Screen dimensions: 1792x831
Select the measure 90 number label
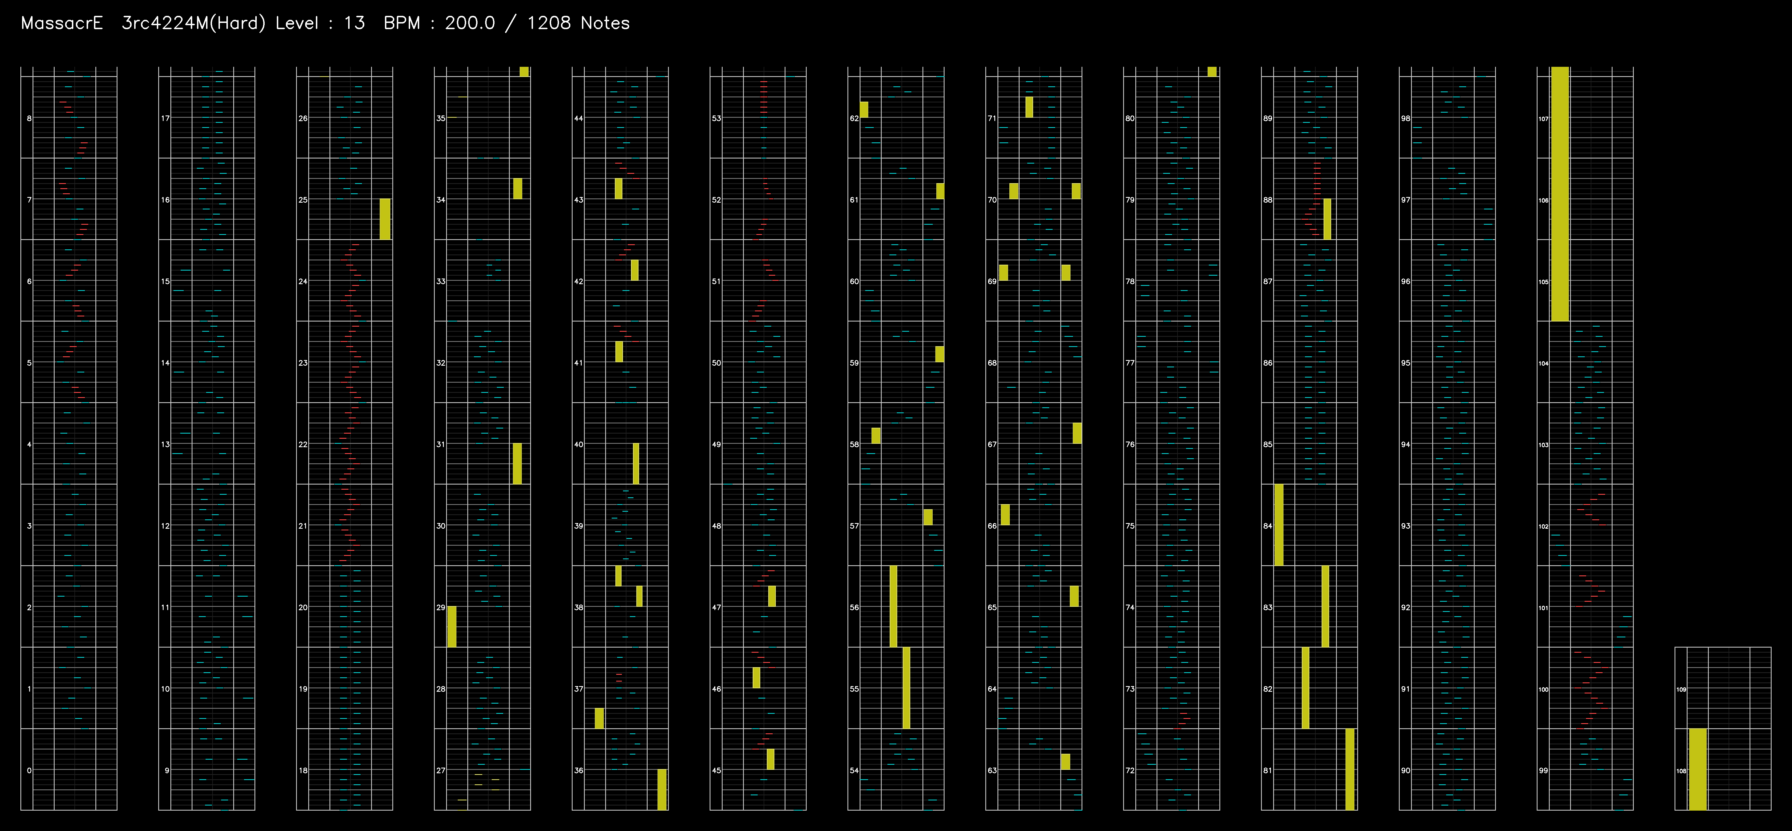[x=1405, y=770]
